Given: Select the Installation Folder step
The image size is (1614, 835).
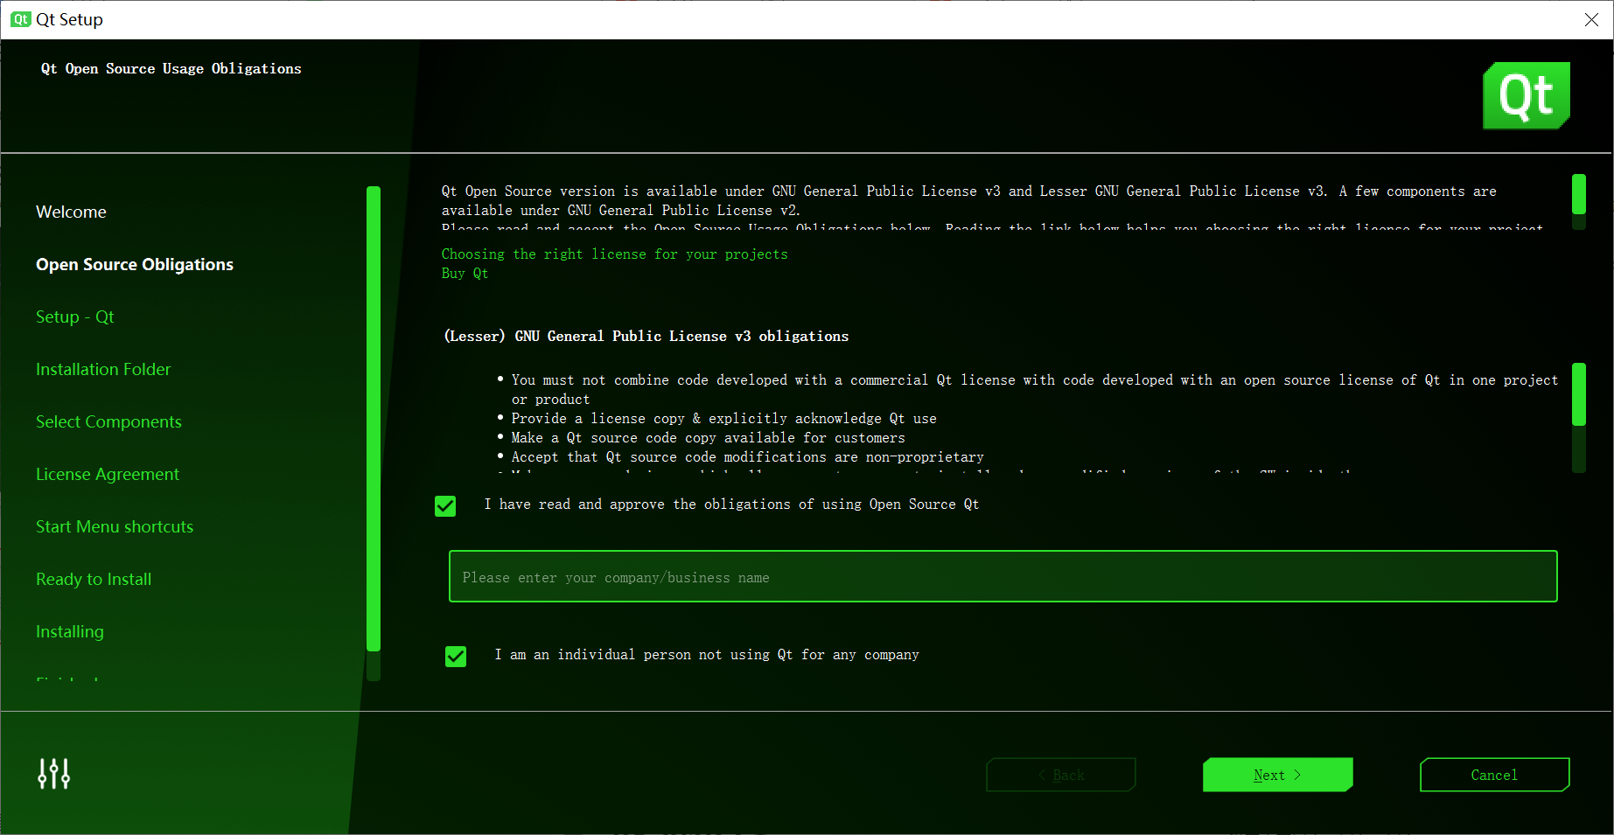Looking at the screenshot, I should pos(103,369).
